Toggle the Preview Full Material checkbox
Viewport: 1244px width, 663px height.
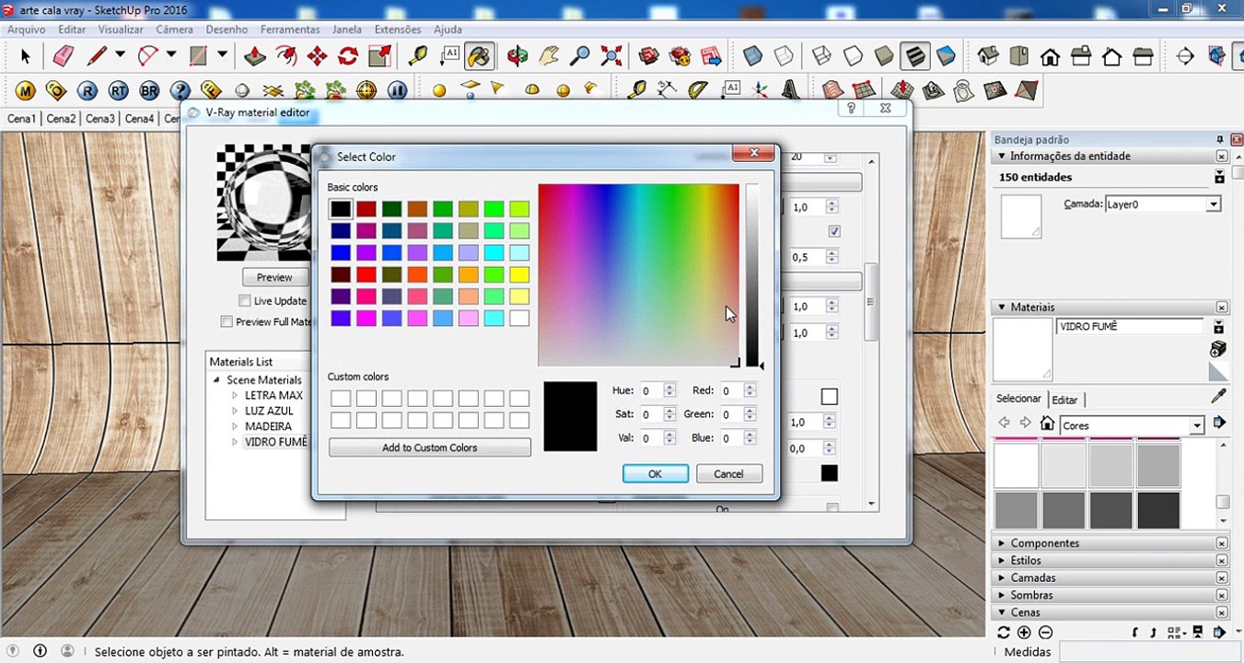[227, 322]
